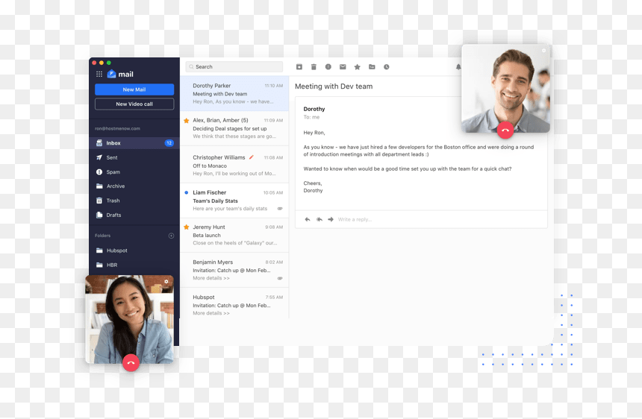Click the ron@hostmenow.com account label
The height and width of the screenshot is (419, 642).
click(x=117, y=128)
